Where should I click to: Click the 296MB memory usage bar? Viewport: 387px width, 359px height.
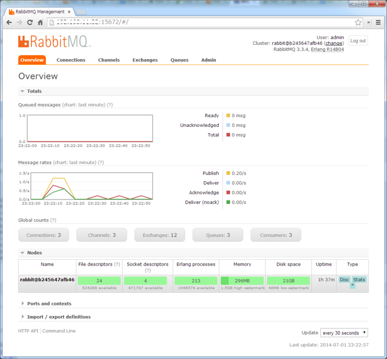click(242, 281)
